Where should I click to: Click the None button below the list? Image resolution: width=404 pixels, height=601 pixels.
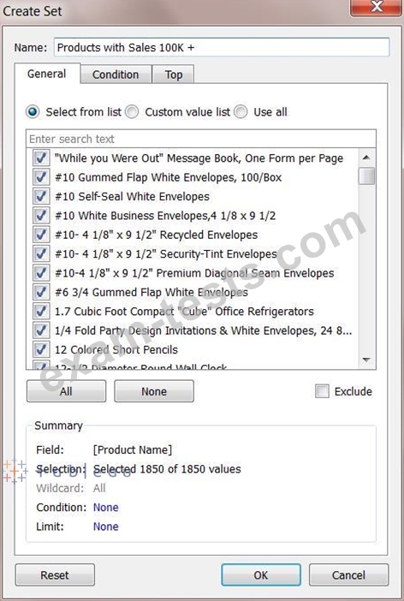(154, 391)
